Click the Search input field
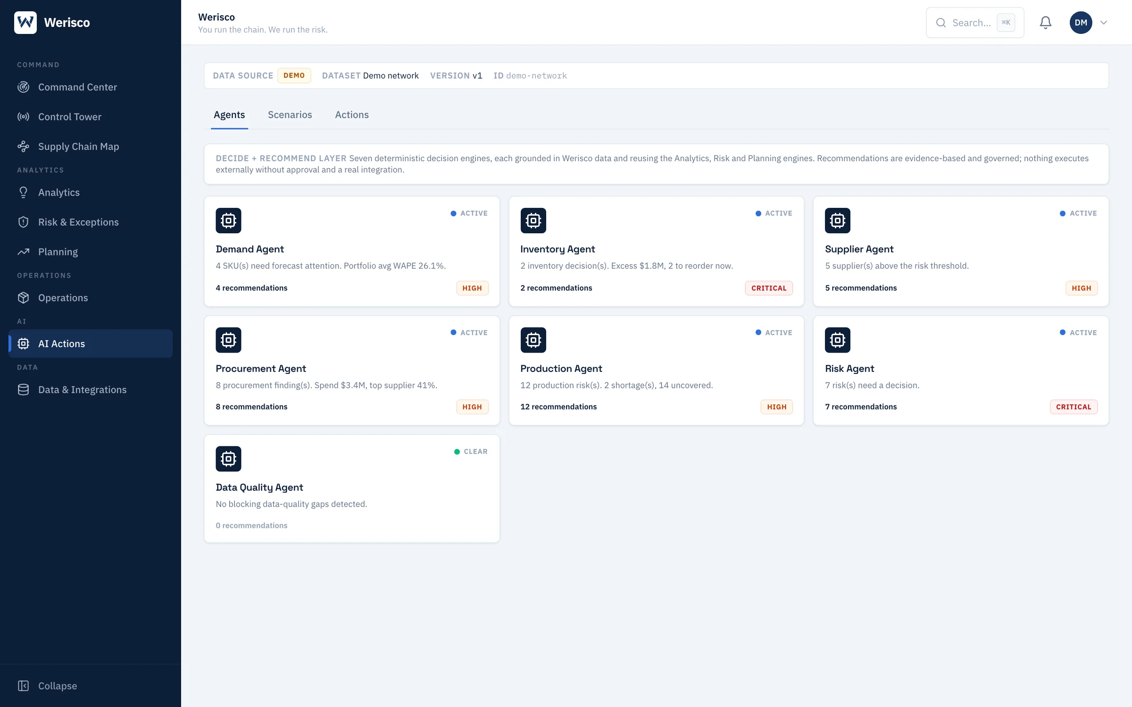Image resolution: width=1132 pixels, height=707 pixels. (975, 22)
